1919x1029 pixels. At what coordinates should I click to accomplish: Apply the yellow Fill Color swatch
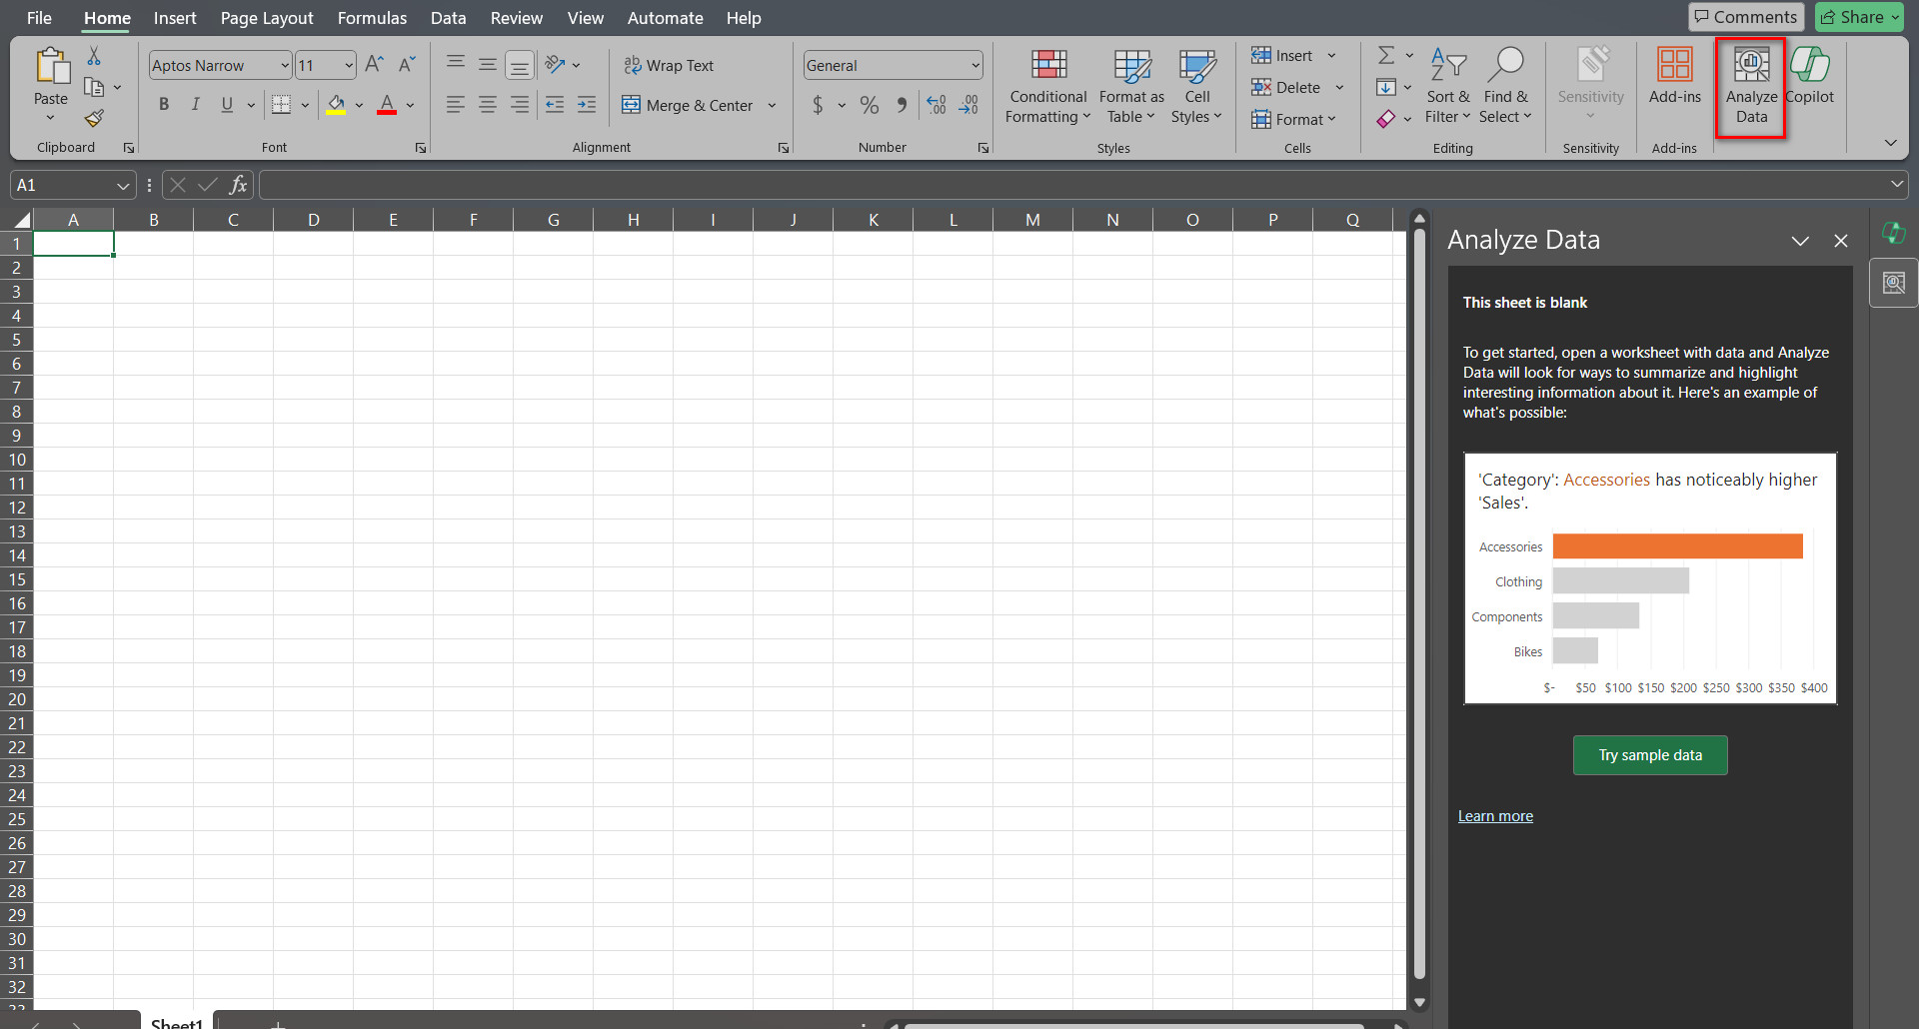pos(336,105)
